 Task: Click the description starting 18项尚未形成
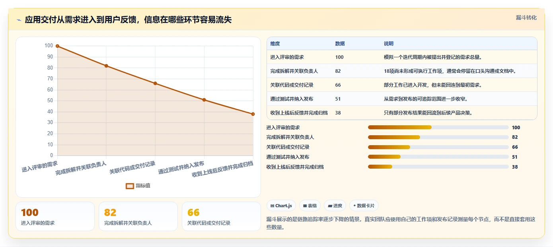[450, 71]
